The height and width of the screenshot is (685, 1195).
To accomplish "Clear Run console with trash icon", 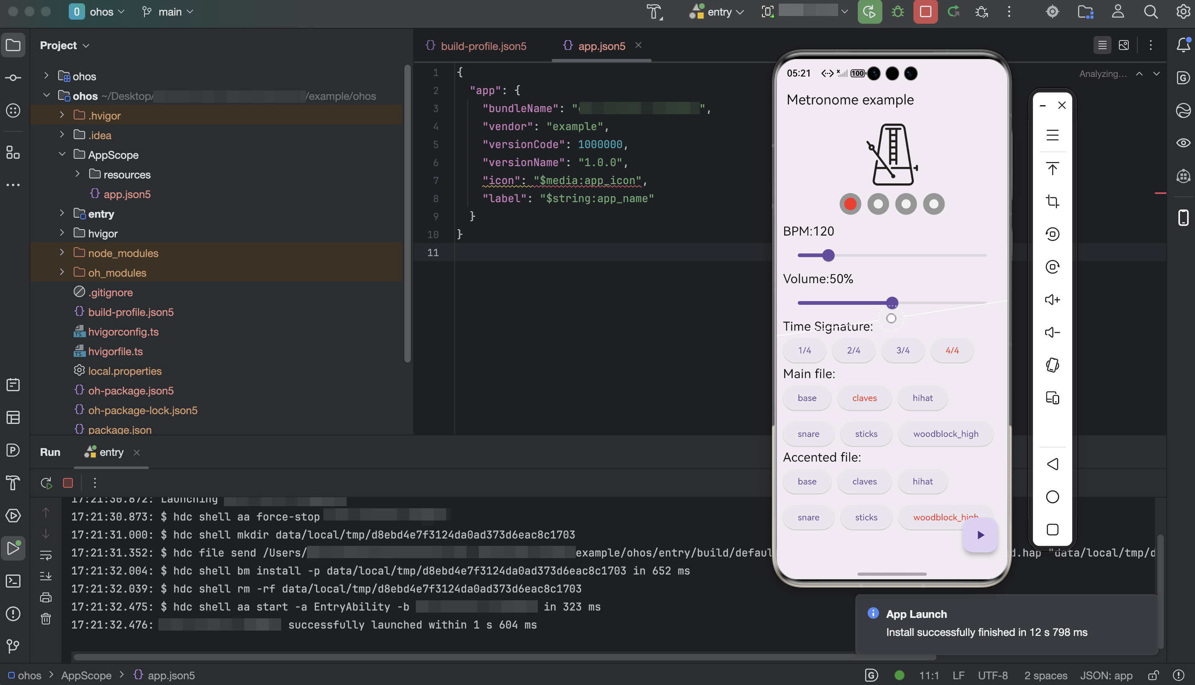I will (x=46, y=619).
